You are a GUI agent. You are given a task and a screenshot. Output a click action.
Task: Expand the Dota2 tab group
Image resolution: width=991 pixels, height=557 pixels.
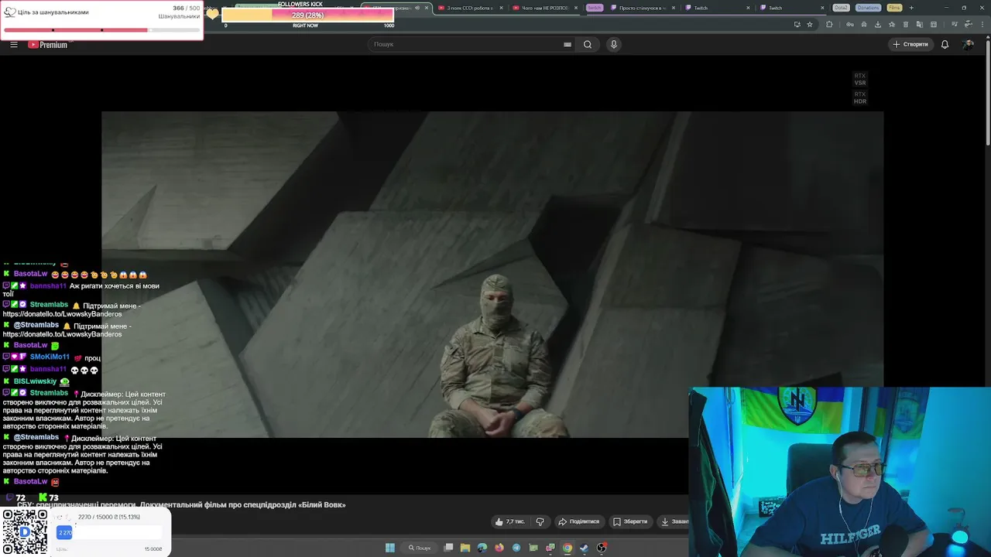(x=841, y=8)
